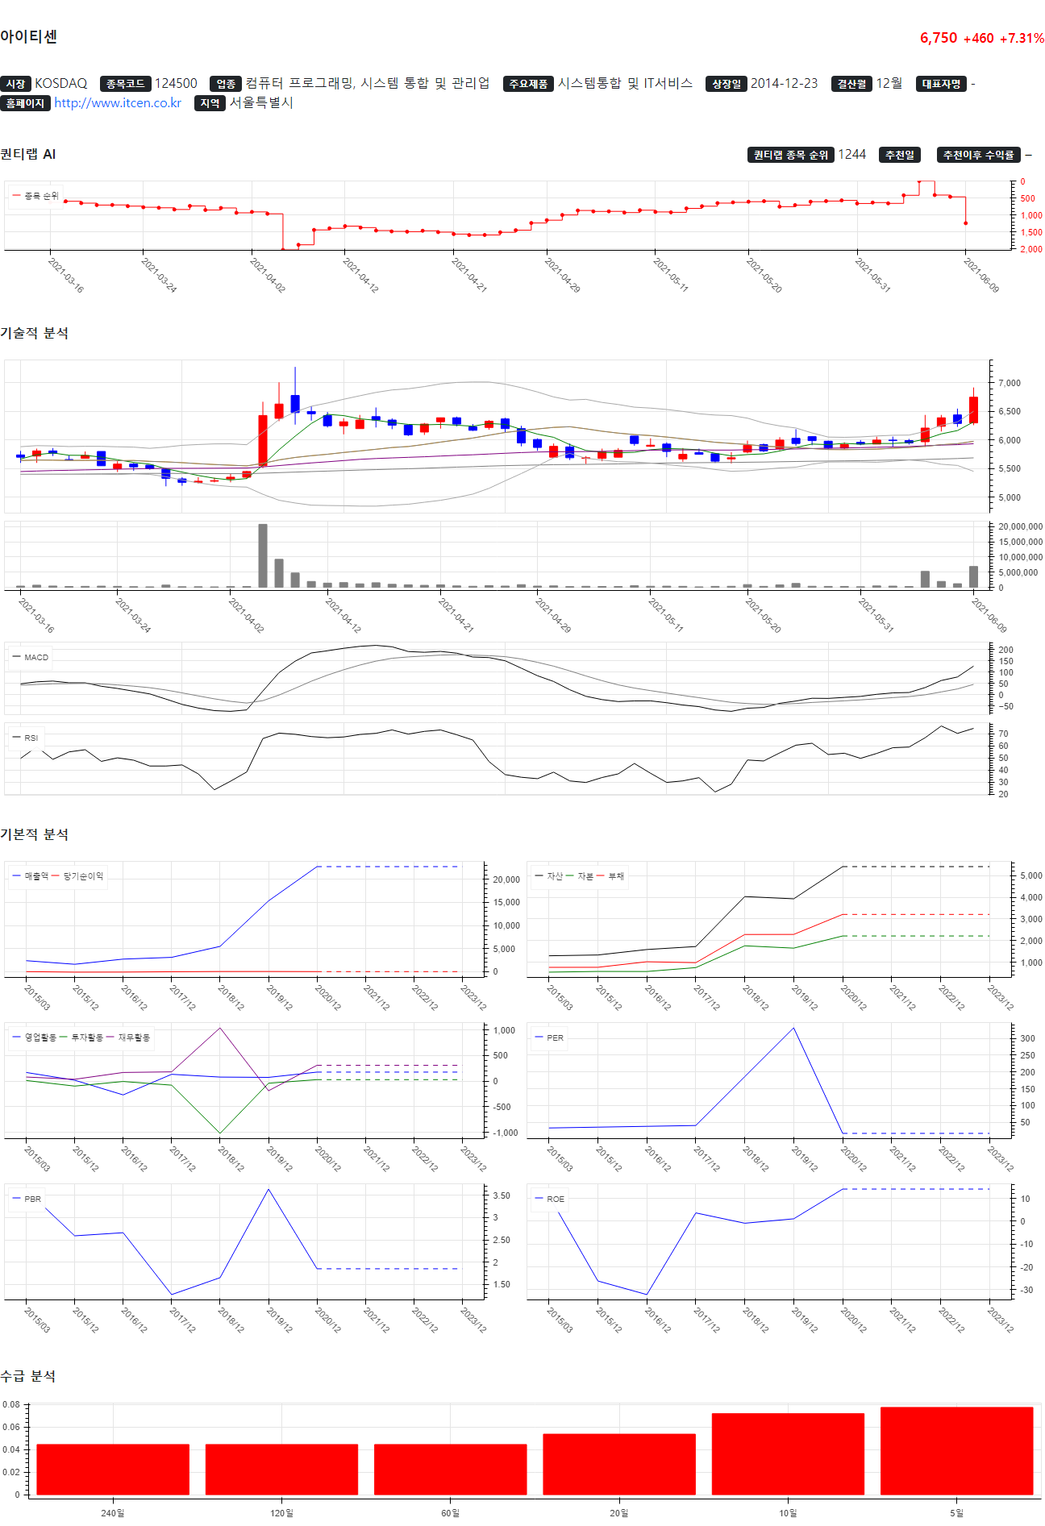
Task: Open the www.itcen.co.kr homepage link
Action: tap(118, 103)
